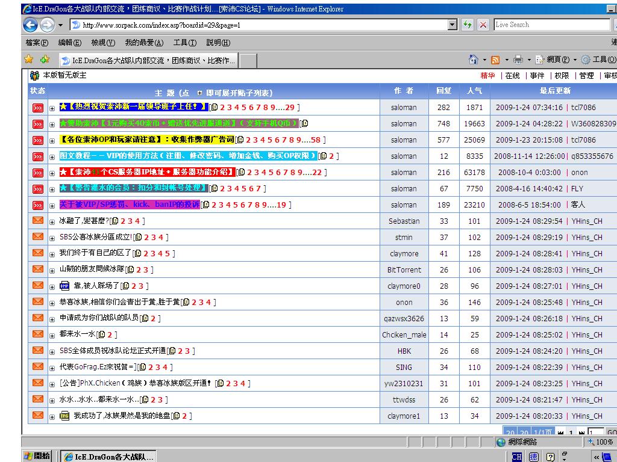Click the envelope icon beside 冰融了 thread

pyautogui.click(x=37, y=221)
